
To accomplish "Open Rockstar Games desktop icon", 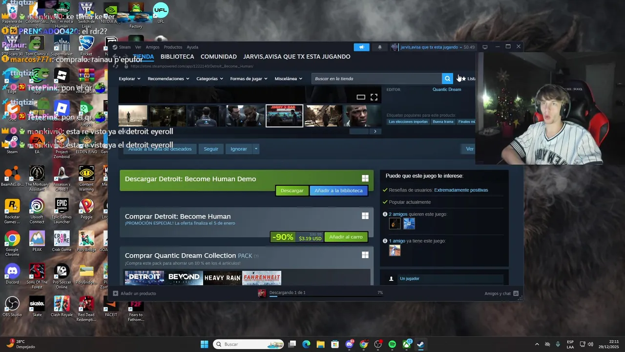I will (12, 211).
